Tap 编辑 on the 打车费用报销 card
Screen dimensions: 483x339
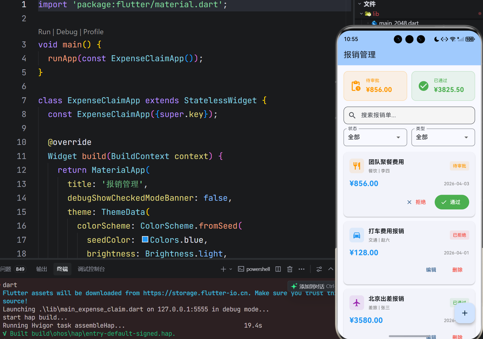[431, 270]
